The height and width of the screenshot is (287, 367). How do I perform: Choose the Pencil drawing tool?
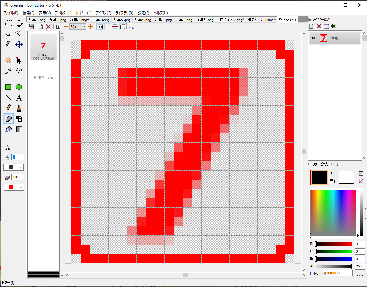(x=8, y=108)
